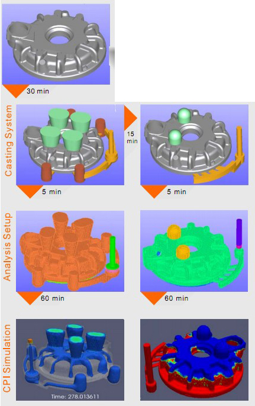255x406 pixels.
Task: View the blue solidification simulation with time stamp
Action: pos(70,360)
